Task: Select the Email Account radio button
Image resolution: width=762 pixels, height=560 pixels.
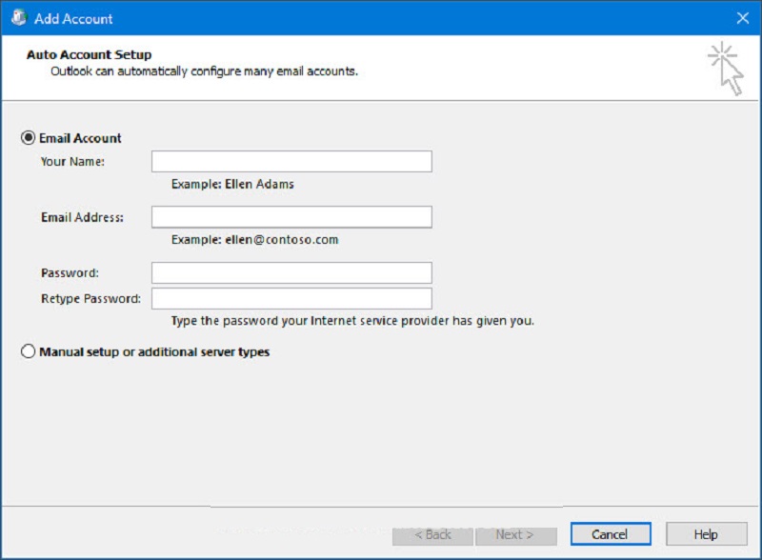Action: [29, 138]
